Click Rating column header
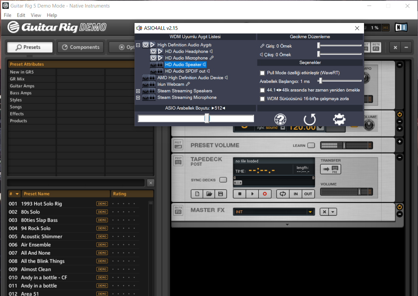 click(132, 194)
